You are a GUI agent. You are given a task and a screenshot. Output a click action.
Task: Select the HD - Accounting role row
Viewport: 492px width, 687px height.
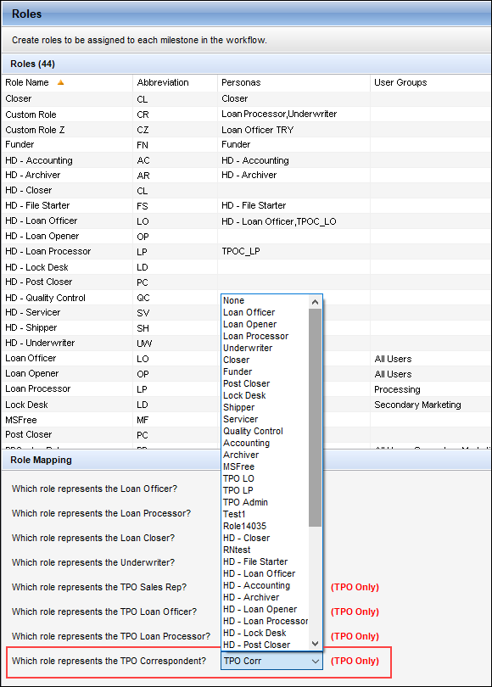tap(246, 160)
